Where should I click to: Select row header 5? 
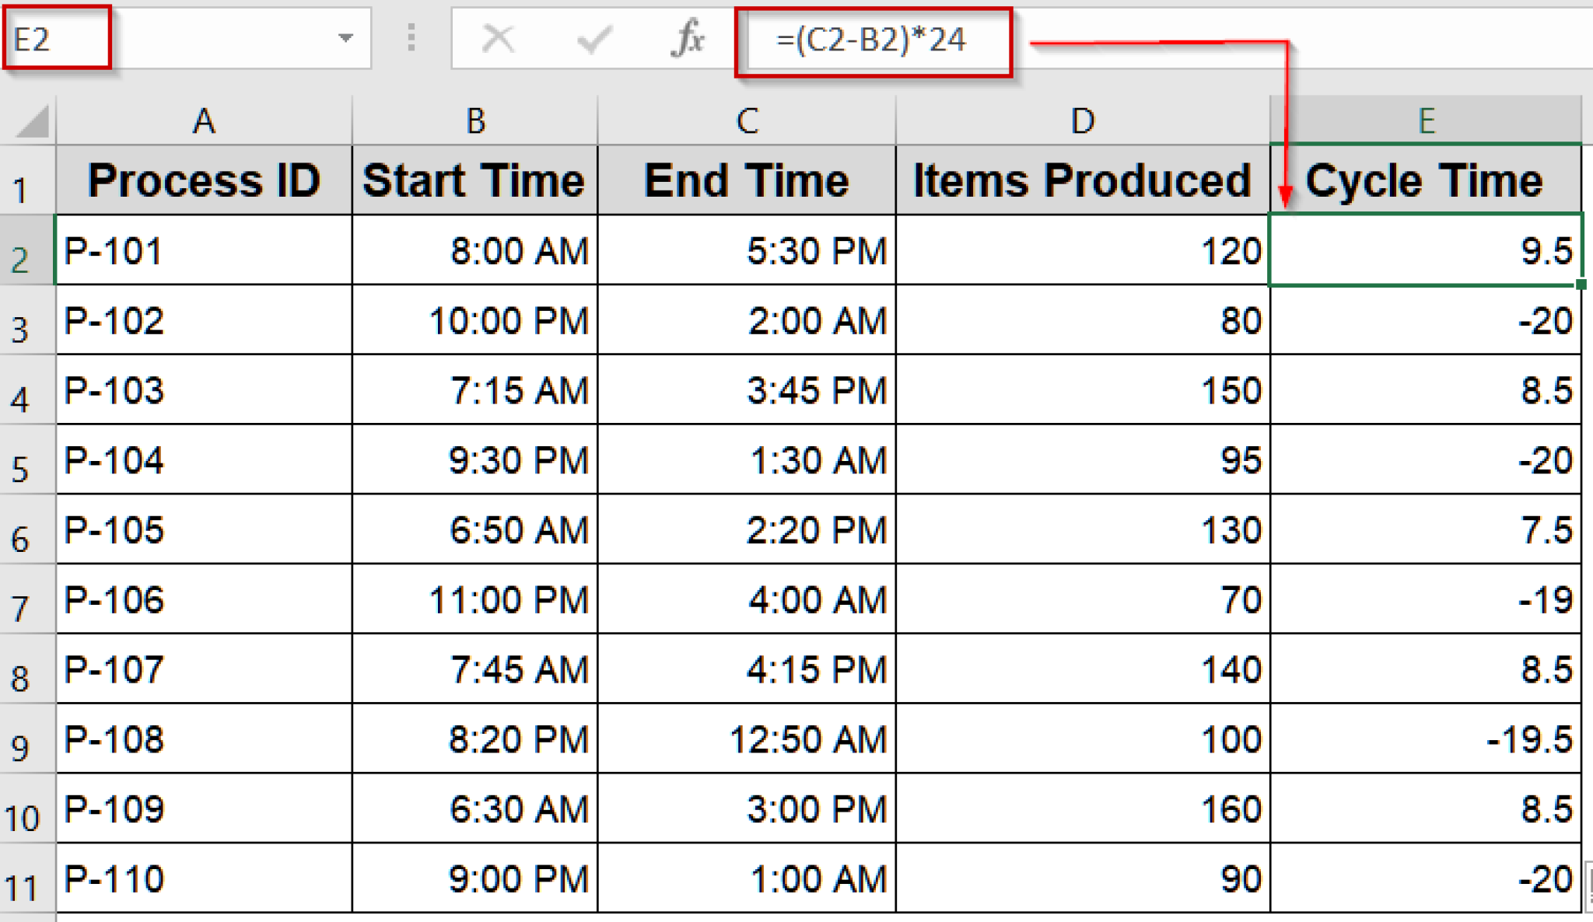tap(26, 460)
